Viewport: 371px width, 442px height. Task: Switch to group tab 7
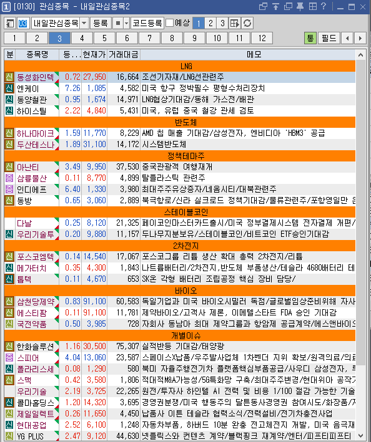point(149,38)
